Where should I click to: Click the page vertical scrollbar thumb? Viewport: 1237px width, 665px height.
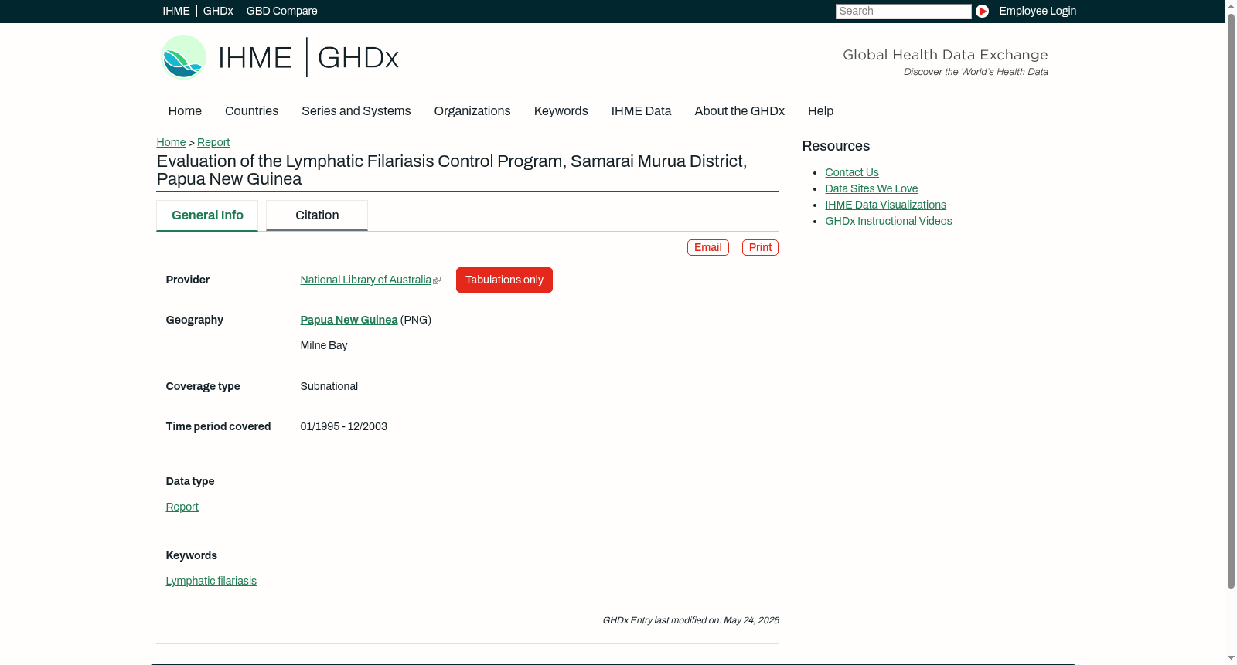1231,301
